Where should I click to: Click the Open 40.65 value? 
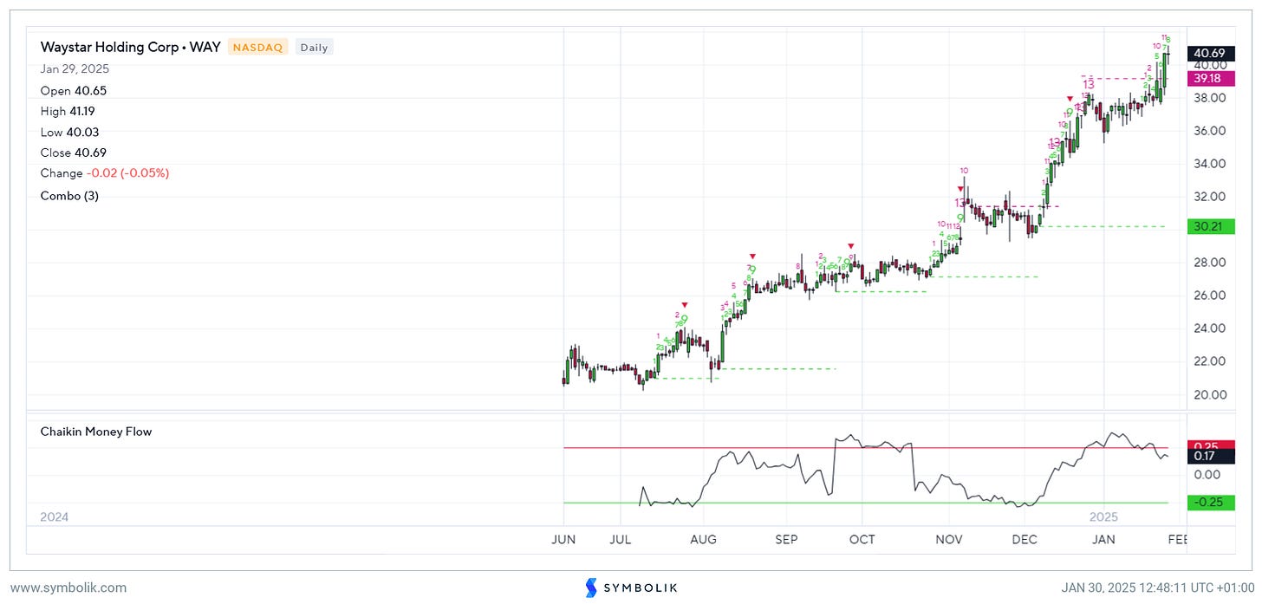click(x=74, y=90)
